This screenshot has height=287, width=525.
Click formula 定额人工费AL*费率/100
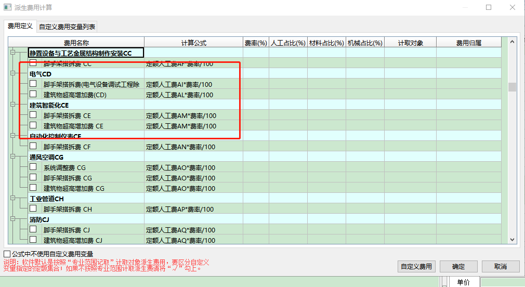coord(179,95)
